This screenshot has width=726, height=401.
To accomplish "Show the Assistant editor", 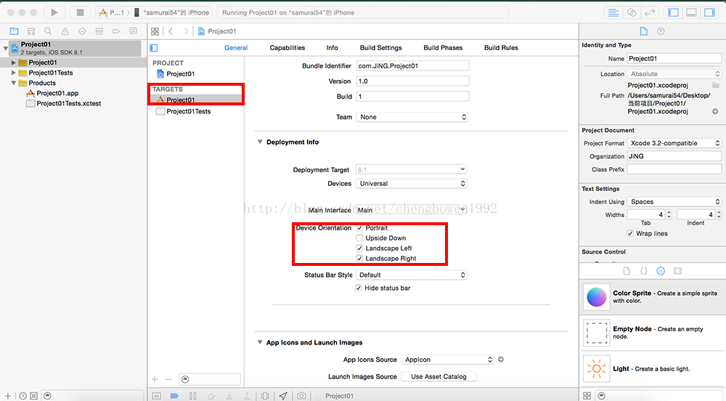I will pos(632,12).
